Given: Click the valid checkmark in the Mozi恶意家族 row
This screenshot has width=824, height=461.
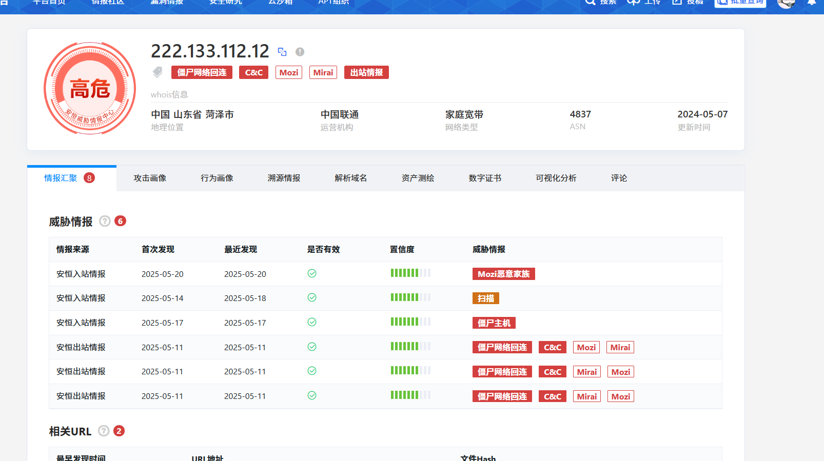Looking at the screenshot, I should 311,273.
